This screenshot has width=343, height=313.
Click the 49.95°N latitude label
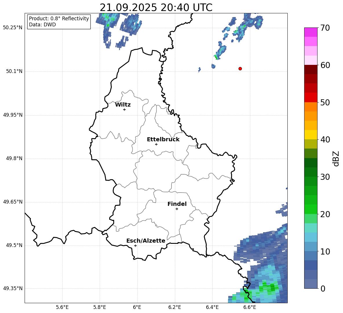click(x=13, y=115)
